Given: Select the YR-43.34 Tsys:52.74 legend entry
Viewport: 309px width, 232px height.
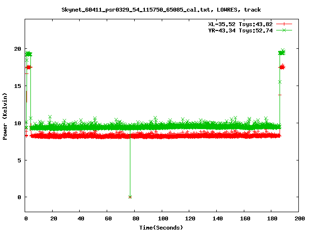Looking at the screenshot, I should [240, 30].
